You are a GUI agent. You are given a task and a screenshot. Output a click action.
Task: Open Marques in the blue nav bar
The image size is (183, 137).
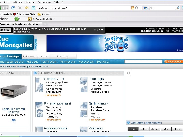(32, 62)
